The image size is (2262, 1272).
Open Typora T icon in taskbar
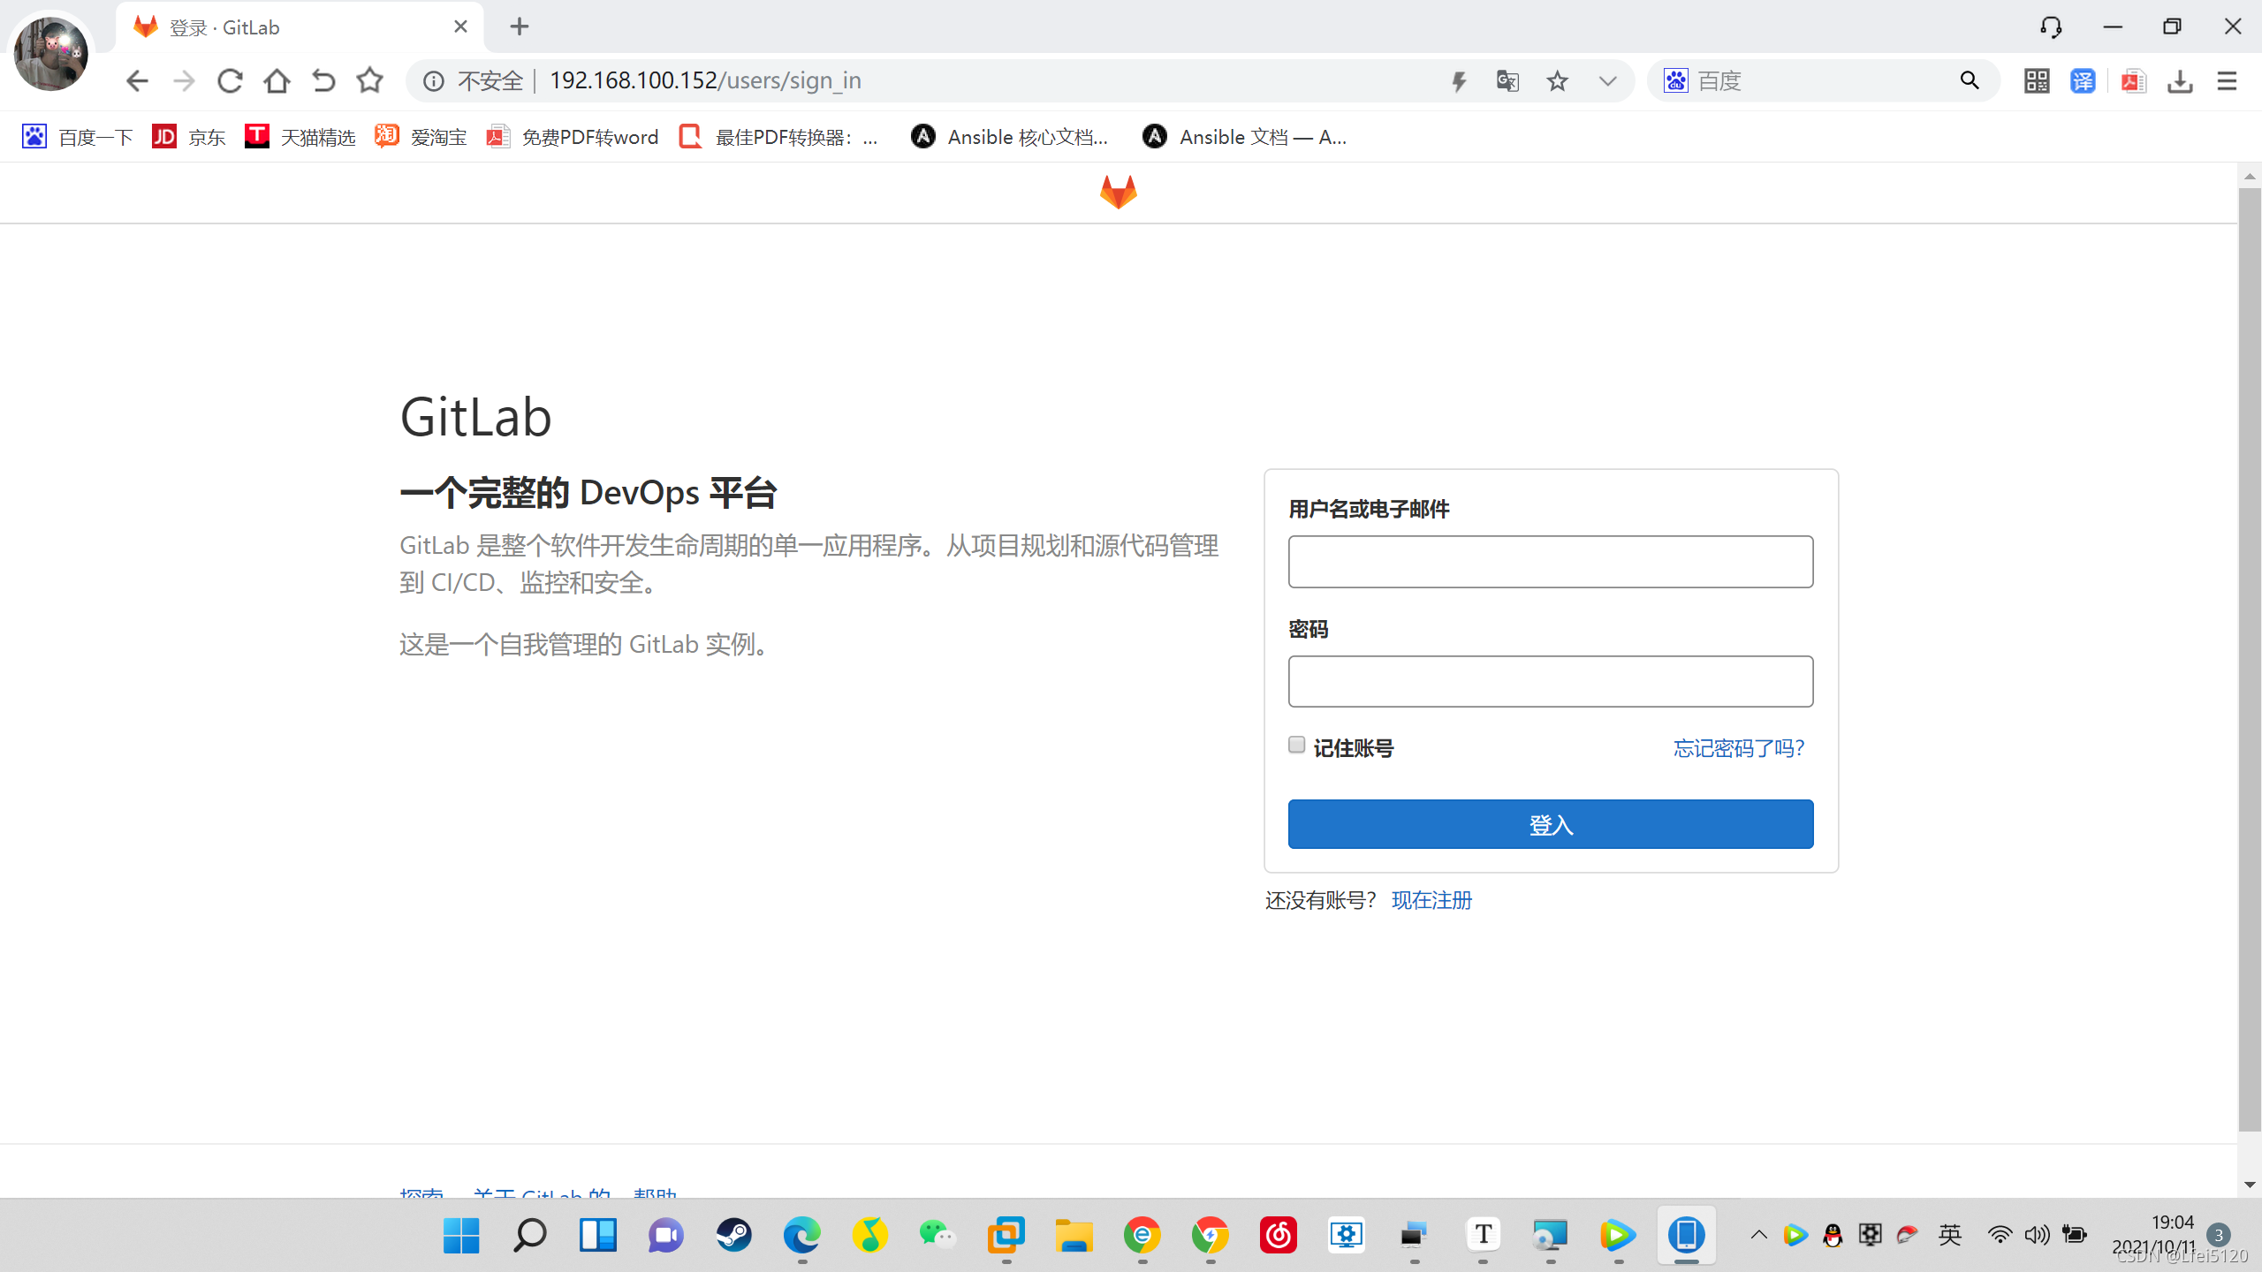point(1483,1235)
